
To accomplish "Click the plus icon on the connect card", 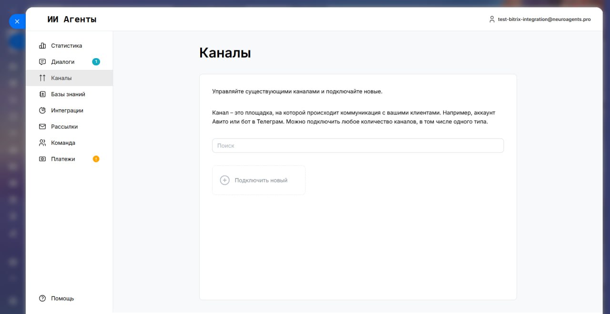I will point(224,180).
